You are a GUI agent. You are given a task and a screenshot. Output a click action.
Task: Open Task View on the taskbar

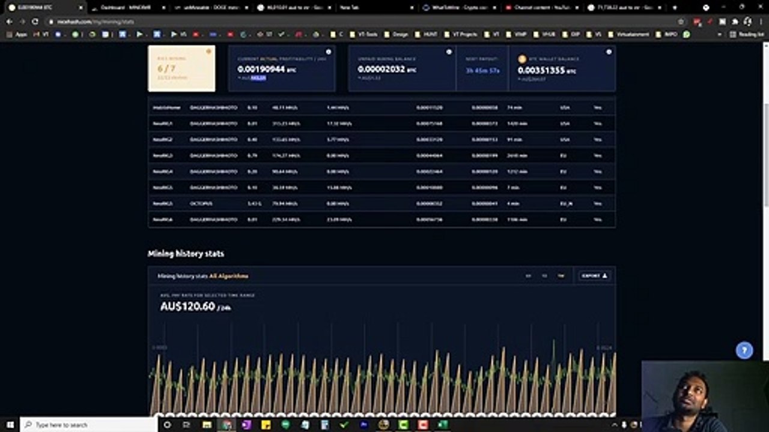[x=186, y=425]
